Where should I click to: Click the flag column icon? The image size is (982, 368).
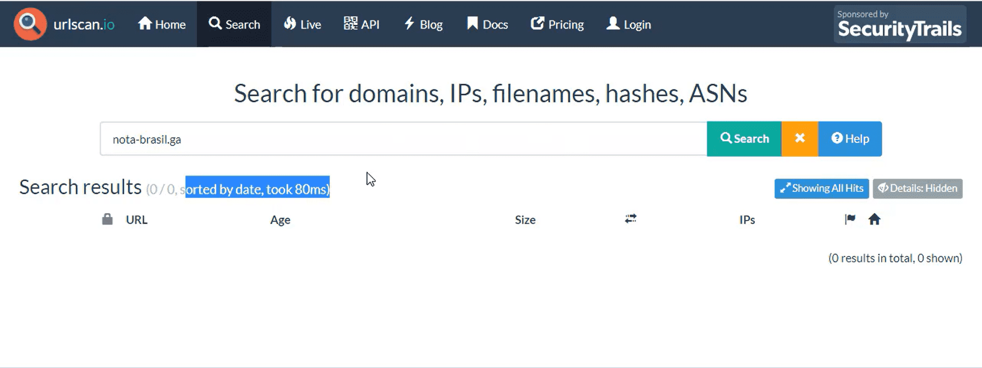click(x=850, y=219)
